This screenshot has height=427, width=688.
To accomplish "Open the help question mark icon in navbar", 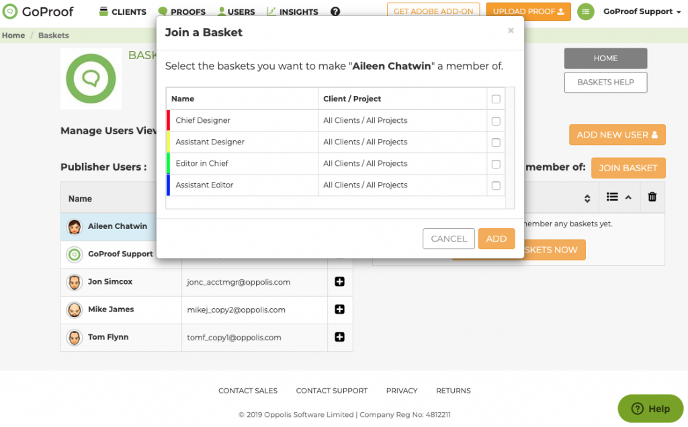I will point(335,11).
